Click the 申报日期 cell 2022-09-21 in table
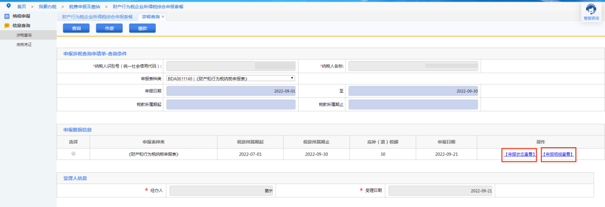Screen dimensions: 605x207 (446, 154)
